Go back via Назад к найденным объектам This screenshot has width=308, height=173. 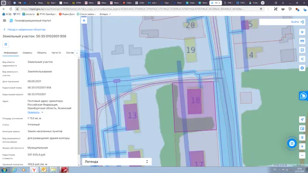click(x=25, y=29)
